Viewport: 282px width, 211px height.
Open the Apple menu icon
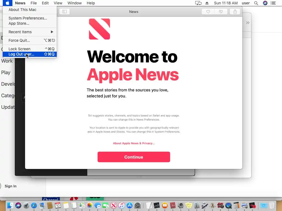(x=7, y=3)
